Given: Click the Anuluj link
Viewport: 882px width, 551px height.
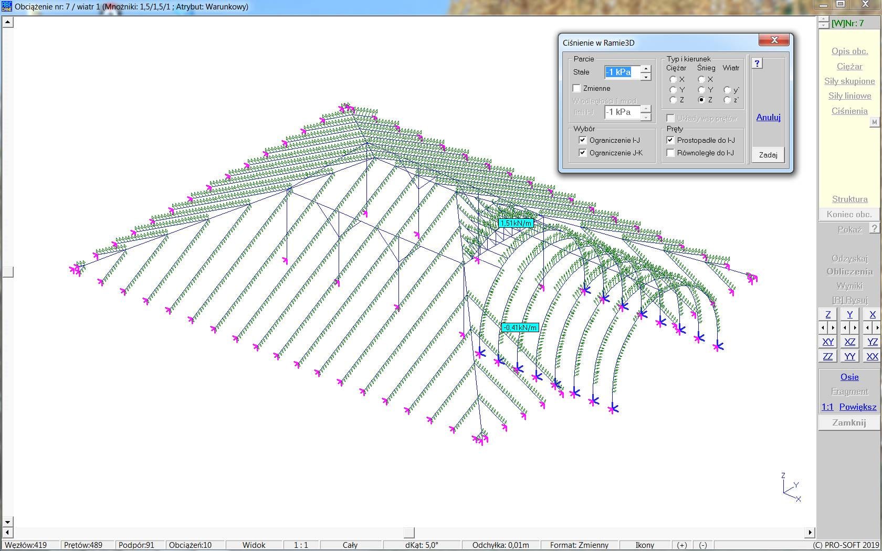Looking at the screenshot, I should click(768, 117).
